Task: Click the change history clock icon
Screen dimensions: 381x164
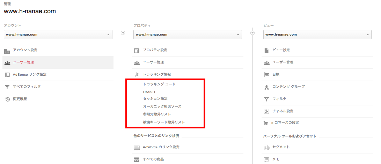Action: (x=7, y=99)
